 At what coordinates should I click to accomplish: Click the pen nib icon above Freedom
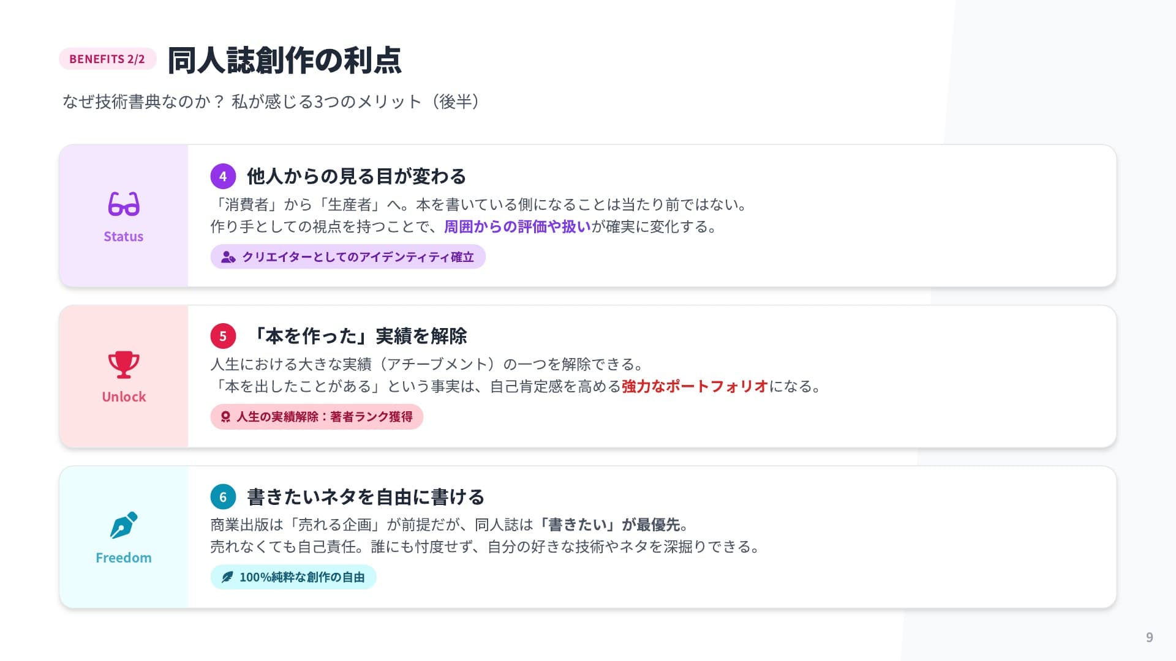tap(124, 525)
